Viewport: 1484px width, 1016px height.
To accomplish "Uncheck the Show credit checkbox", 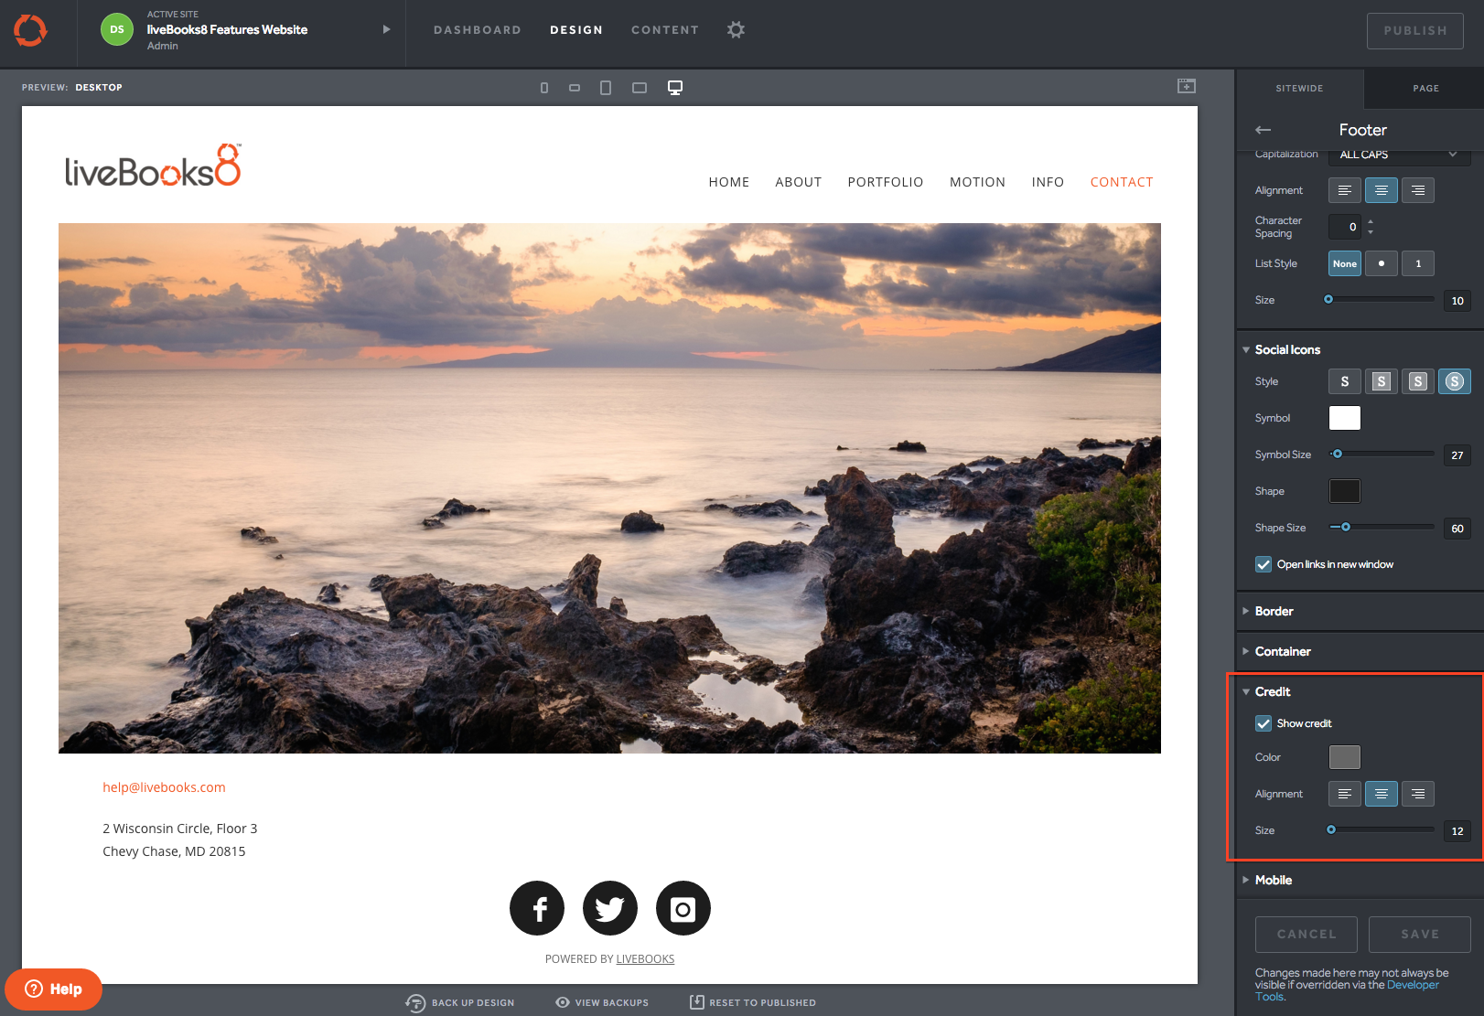I will click(x=1264, y=723).
